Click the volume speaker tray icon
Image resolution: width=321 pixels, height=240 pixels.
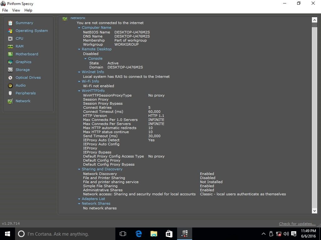[286, 234]
